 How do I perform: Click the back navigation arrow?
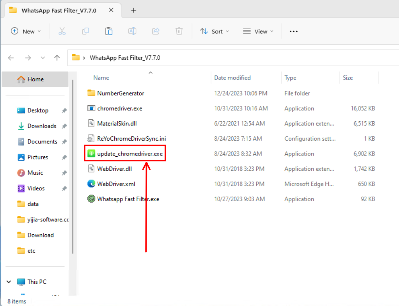pyautogui.click(x=12, y=58)
